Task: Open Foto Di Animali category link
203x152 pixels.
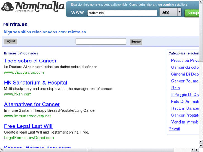Action: 185,102
